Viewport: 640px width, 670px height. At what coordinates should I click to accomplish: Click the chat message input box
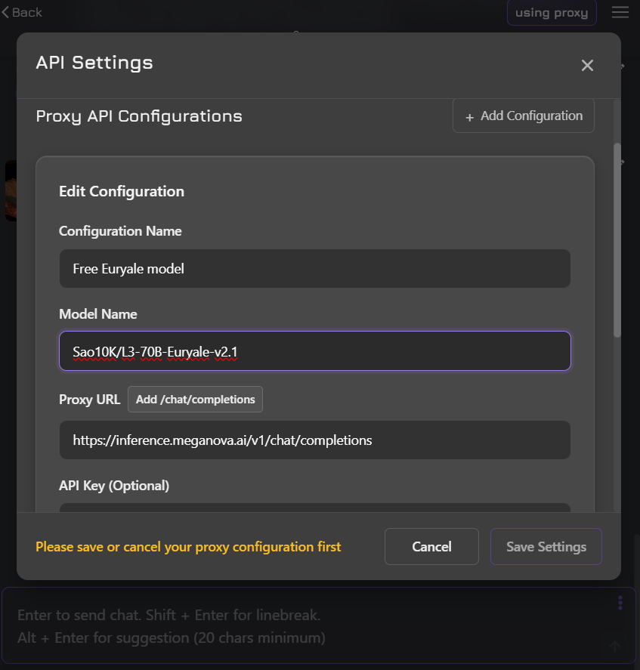pyautogui.click(x=302, y=626)
